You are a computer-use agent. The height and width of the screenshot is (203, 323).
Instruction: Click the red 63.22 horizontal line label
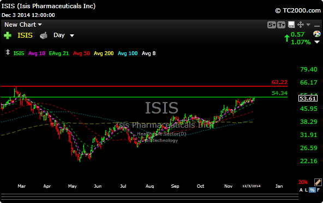click(279, 82)
